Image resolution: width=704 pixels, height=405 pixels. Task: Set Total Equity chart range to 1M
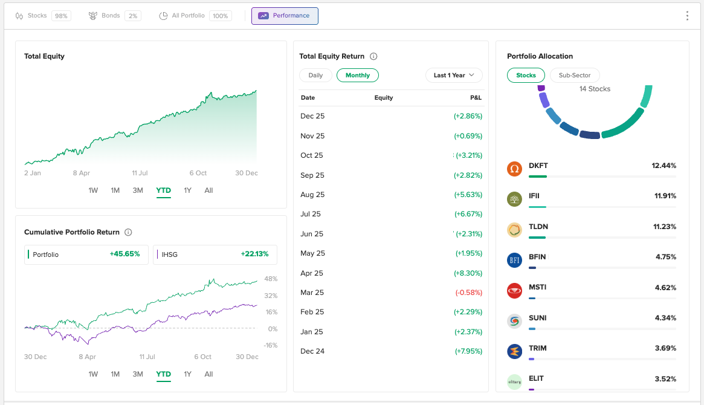(115, 190)
